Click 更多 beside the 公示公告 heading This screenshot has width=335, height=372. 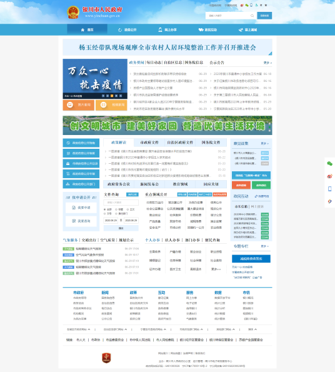coord(267,63)
